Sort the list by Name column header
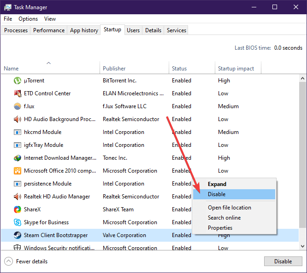 point(11,69)
